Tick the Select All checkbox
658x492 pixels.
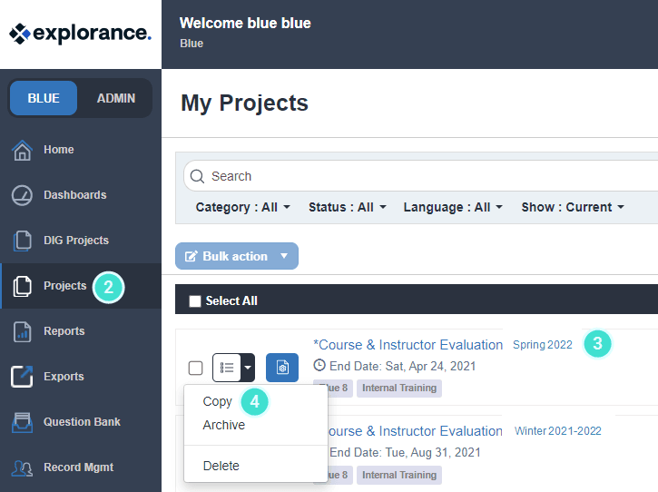[x=195, y=301]
